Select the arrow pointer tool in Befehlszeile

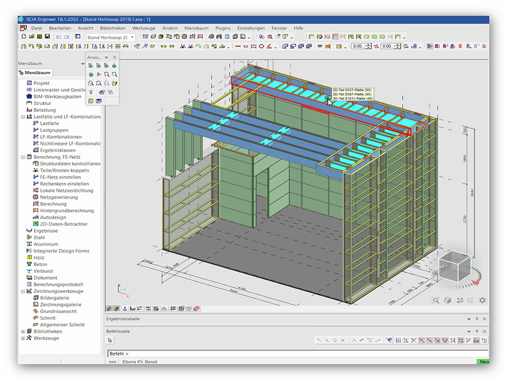(x=110, y=340)
